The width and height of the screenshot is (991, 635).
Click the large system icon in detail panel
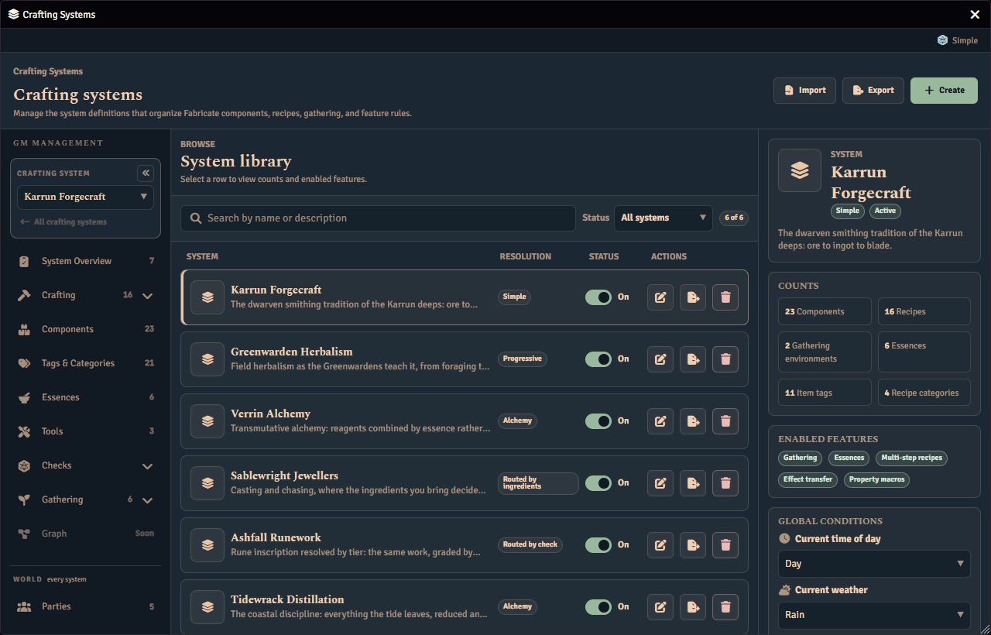(800, 170)
